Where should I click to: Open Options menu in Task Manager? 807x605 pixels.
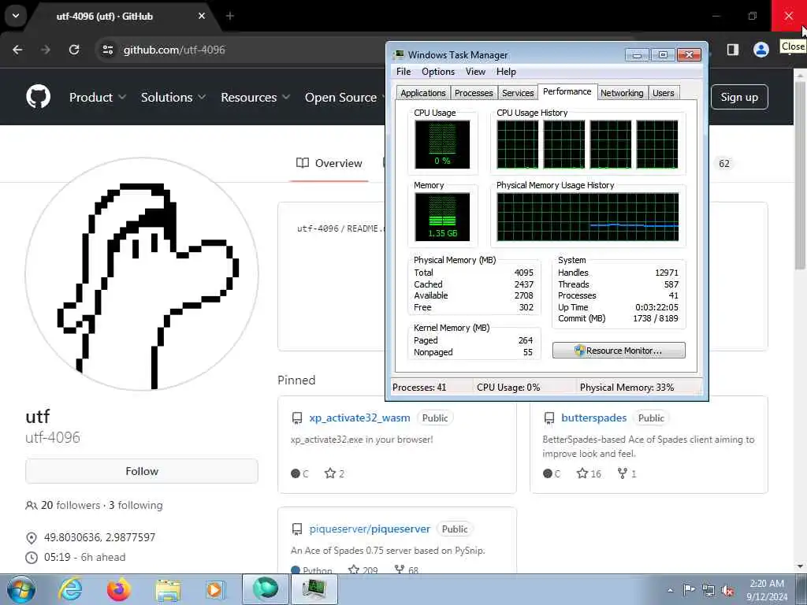(x=438, y=72)
